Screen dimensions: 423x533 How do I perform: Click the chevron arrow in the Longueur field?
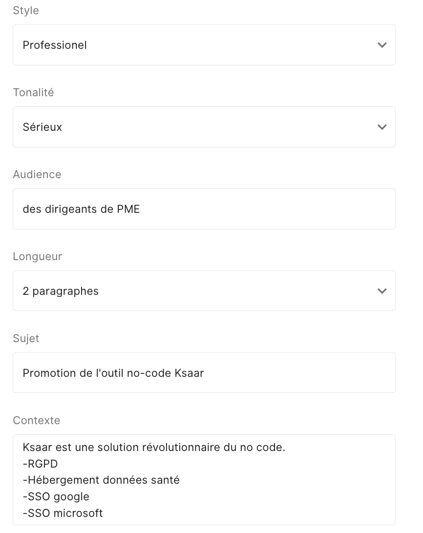(x=382, y=291)
